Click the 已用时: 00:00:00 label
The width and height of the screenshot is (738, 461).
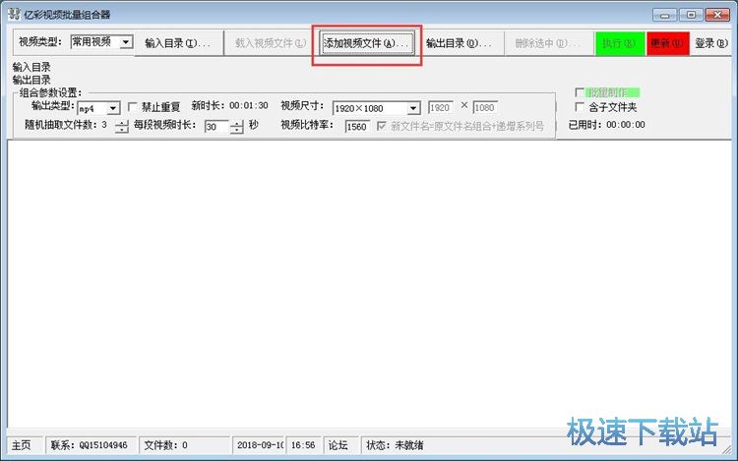(x=607, y=125)
